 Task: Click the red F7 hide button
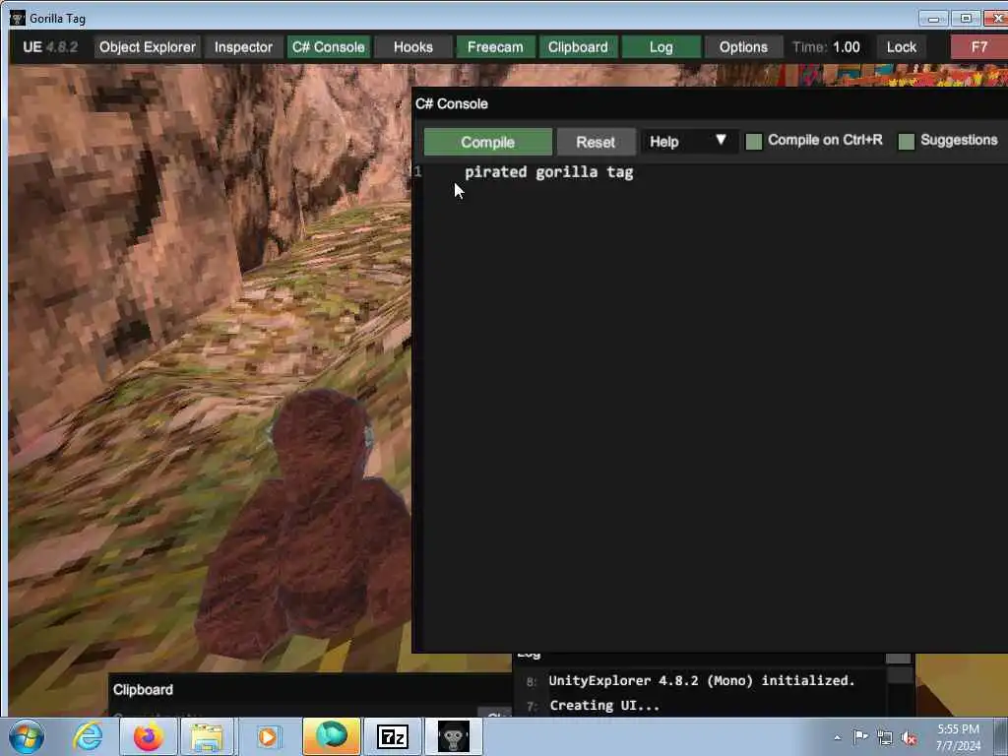point(978,47)
